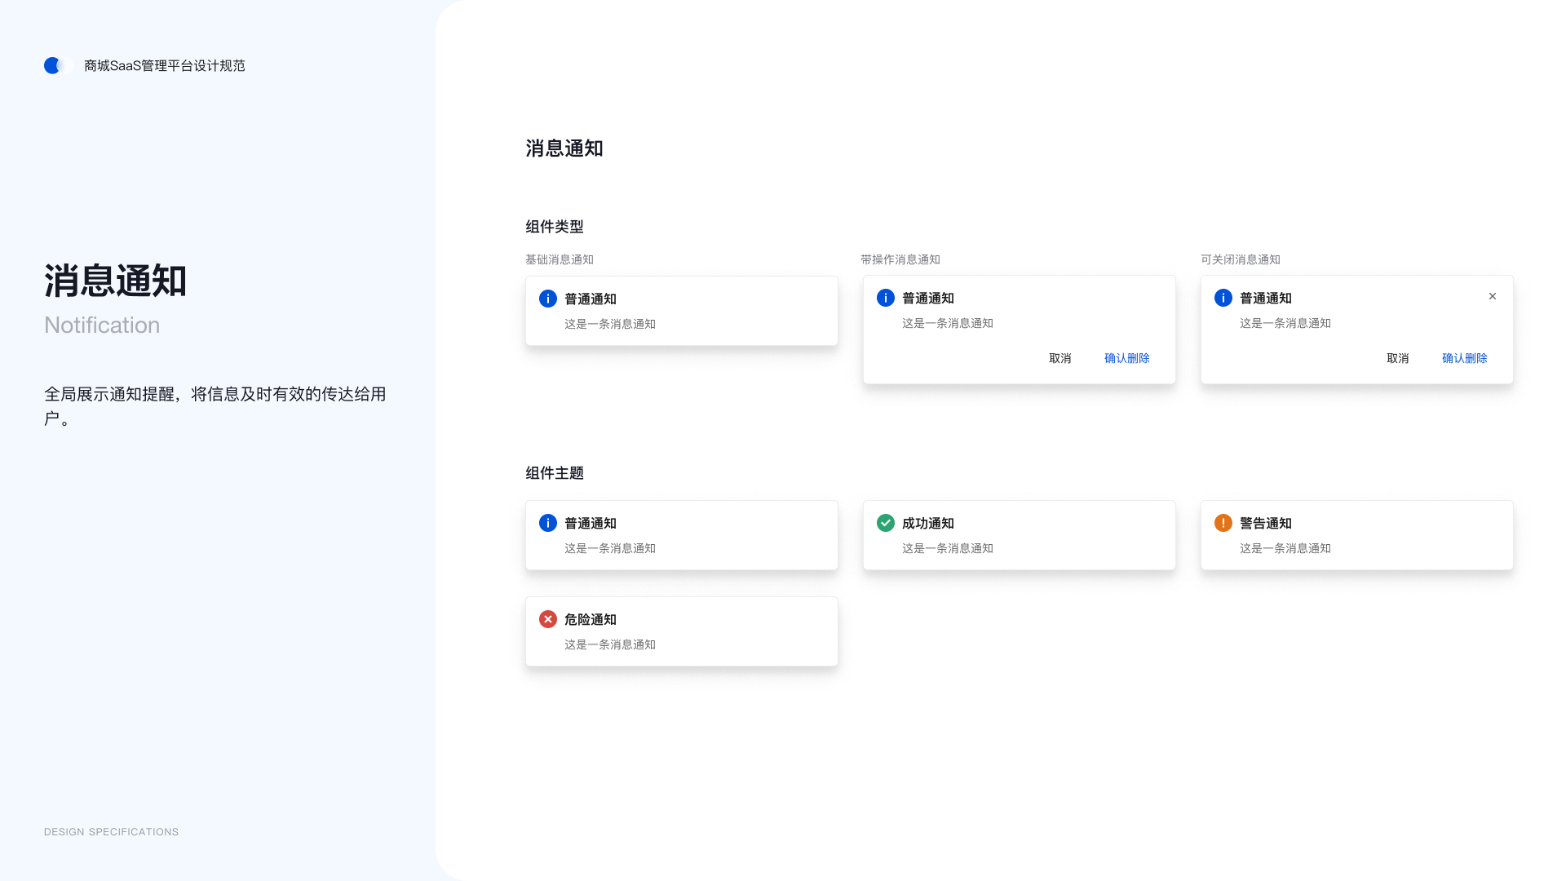Click 取消 in the 带操作消息通知 card
Screen dimensions: 1566x881
(1059, 358)
